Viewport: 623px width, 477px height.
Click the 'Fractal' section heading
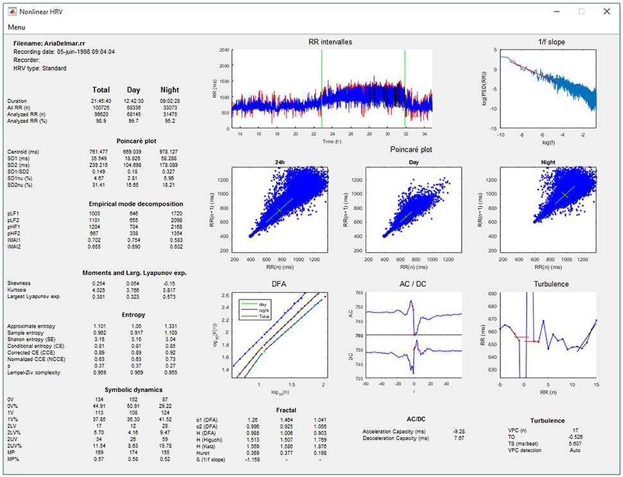(x=286, y=410)
